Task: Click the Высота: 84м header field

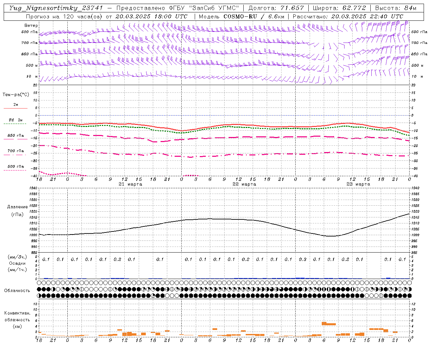Action: [395, 8]
